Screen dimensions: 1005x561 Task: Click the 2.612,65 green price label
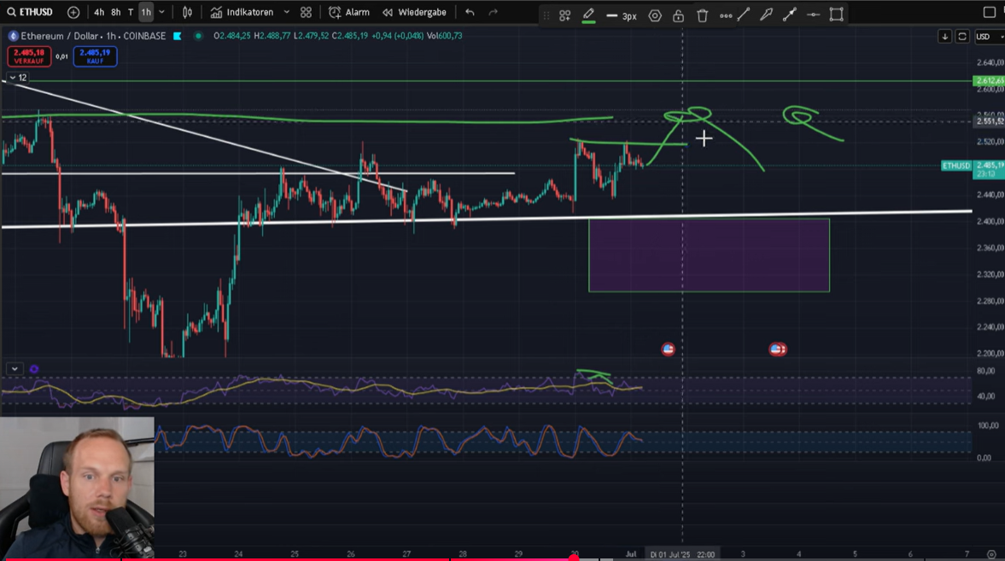pyautogui.click(x=989, y=81)
